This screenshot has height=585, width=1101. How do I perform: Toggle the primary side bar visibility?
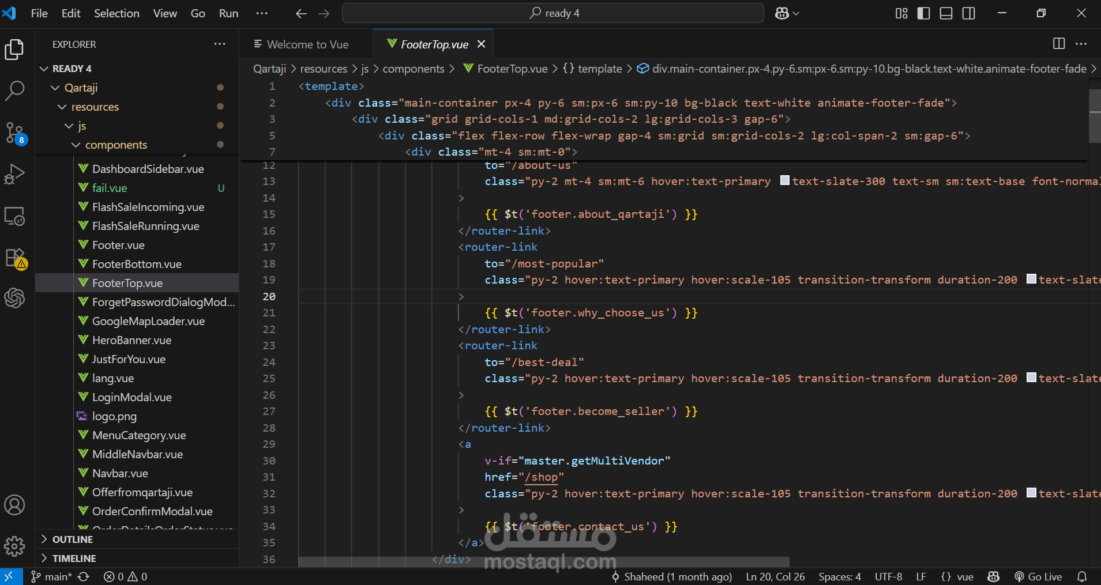point(923,13)
